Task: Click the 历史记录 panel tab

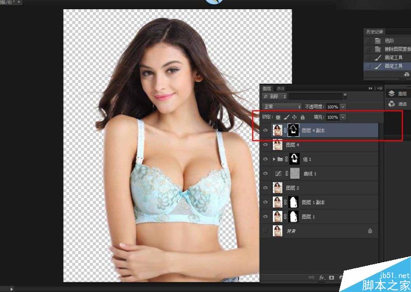Action: point(375,32)
